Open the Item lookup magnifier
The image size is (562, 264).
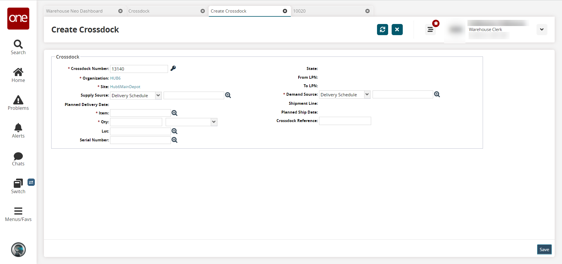pyautogui.click(x=174, y=113)
